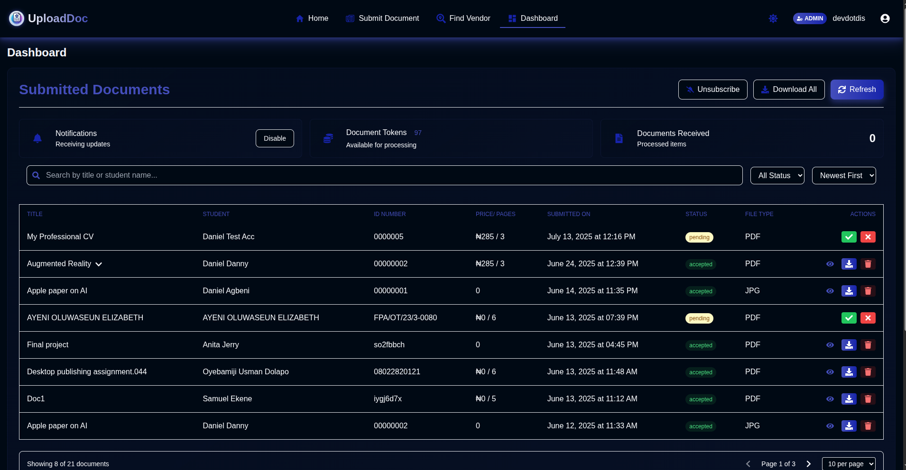This screenshot has height=470, width=906.
Task: Click the STATUS column header
Action: tap(696, 214)
